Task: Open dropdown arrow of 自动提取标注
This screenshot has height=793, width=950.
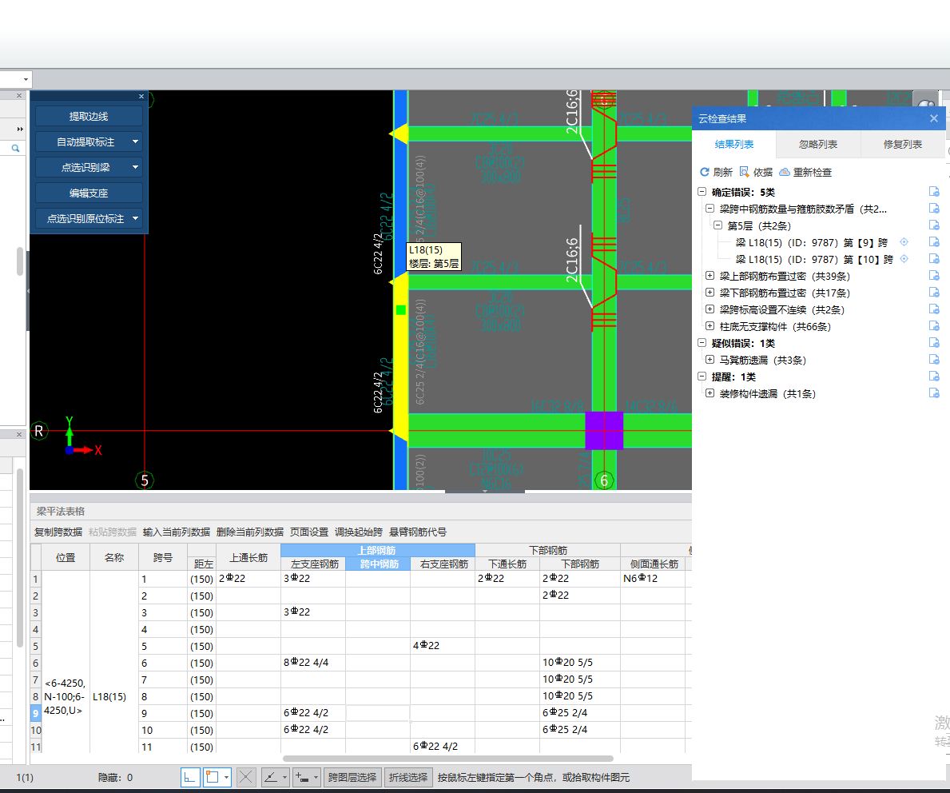Action: (x=135, y=141)
